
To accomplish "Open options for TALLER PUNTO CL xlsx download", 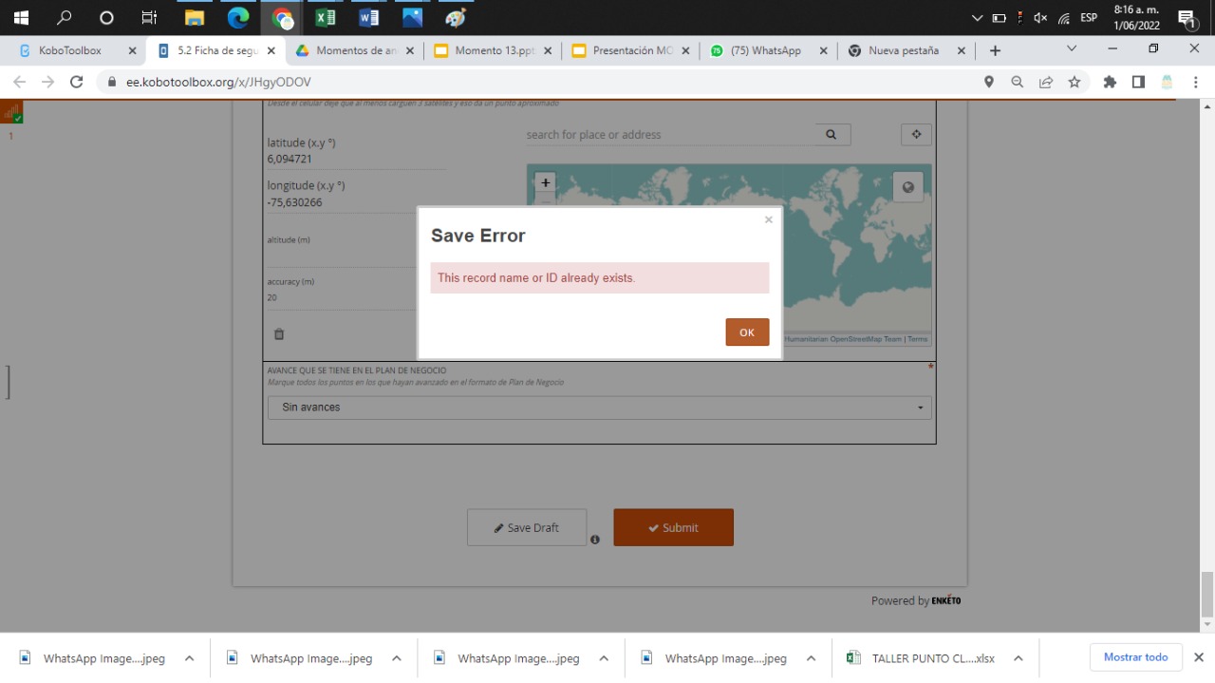I will (1018, 658).
